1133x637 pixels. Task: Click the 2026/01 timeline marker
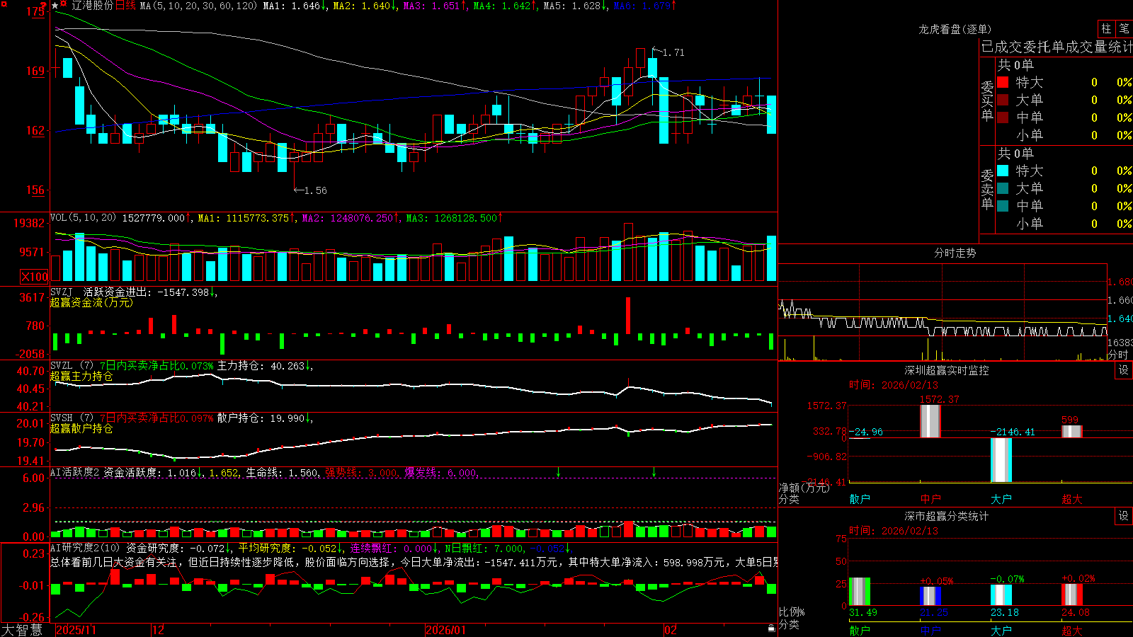pos(445,630)
